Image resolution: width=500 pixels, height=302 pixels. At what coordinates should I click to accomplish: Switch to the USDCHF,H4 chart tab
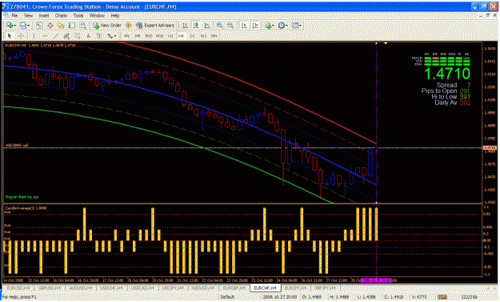point(111,288)
